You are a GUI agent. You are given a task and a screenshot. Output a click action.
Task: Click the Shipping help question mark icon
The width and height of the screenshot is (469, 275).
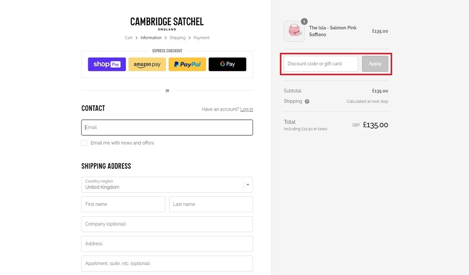point(307,102)
